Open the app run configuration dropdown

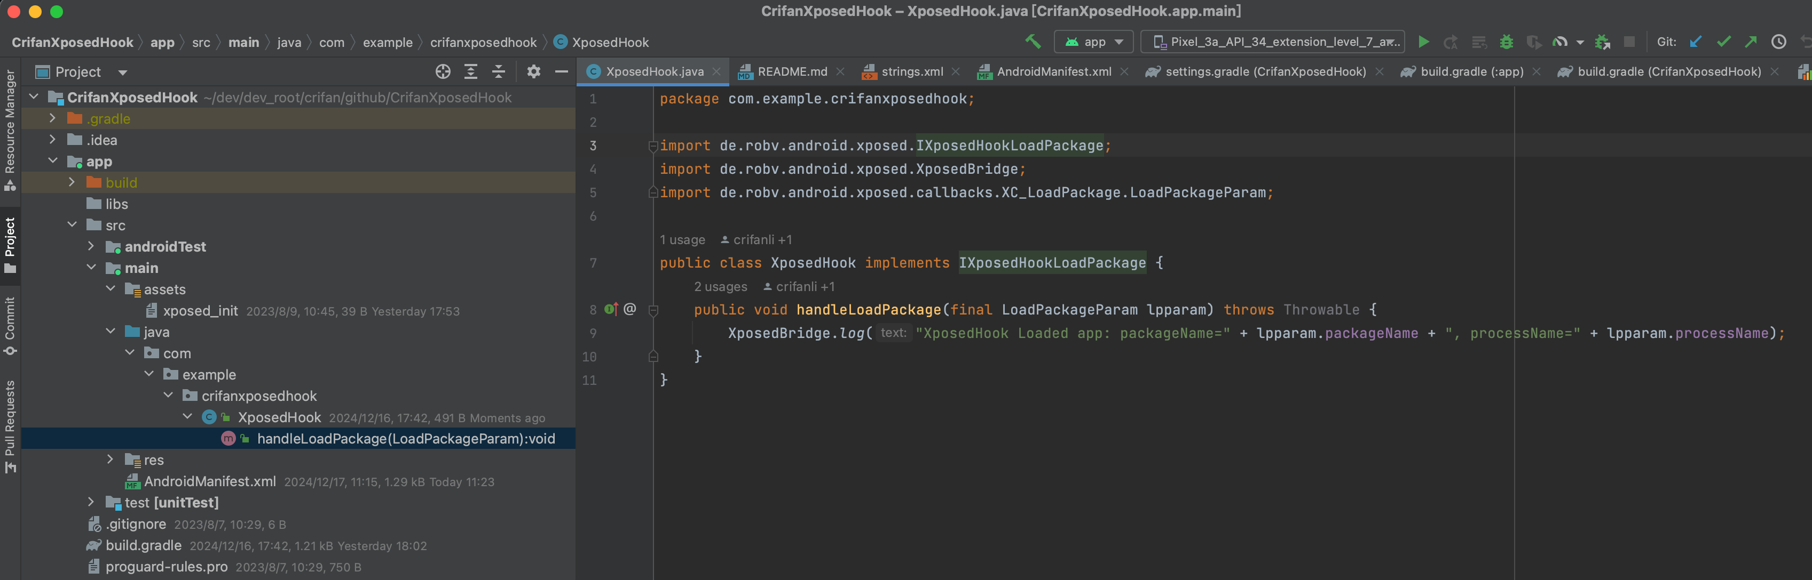click(1093, 42)
